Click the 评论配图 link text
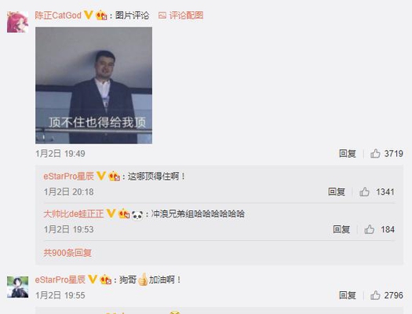 coord(186,15)
